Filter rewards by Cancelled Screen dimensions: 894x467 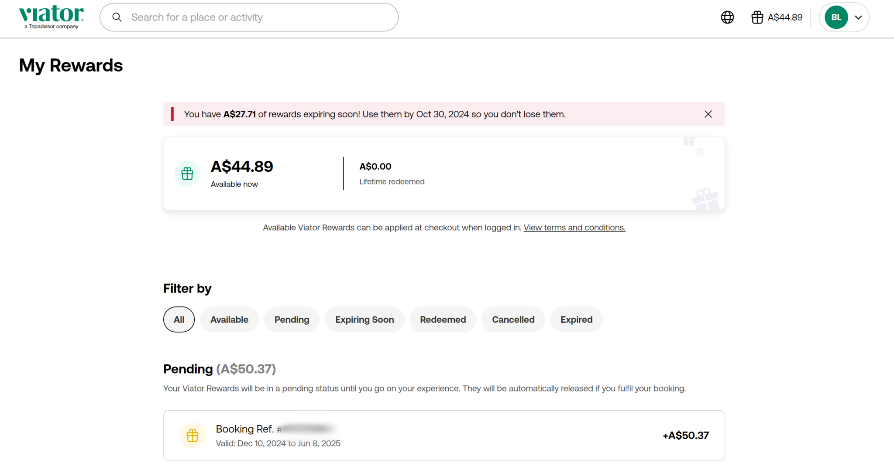[x=513, y=320]
